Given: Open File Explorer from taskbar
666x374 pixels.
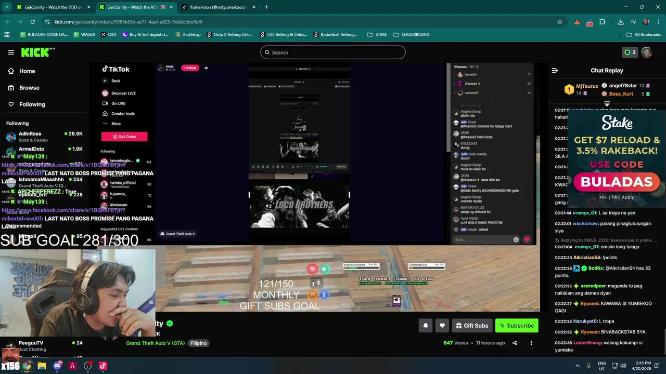Looking at the screenshot, I should coord(42,366).
